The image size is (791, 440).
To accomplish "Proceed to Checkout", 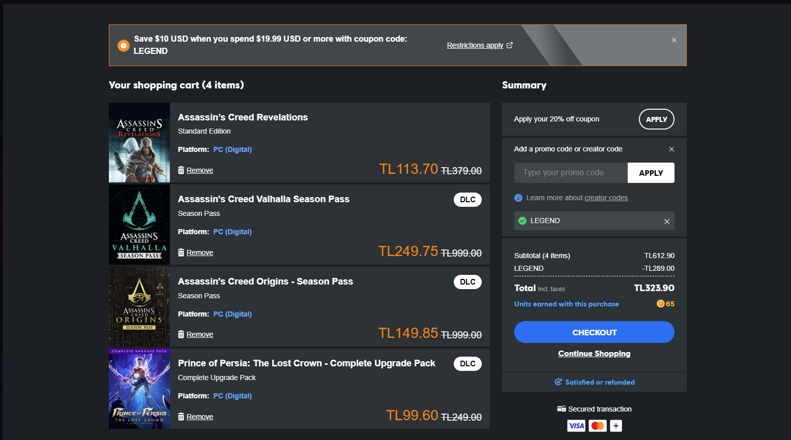I will pos(594,332).
